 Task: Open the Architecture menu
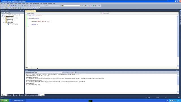click(36, 3)
